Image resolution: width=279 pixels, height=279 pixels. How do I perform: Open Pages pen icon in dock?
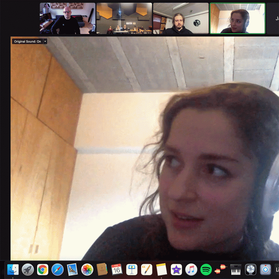point(147,270)
